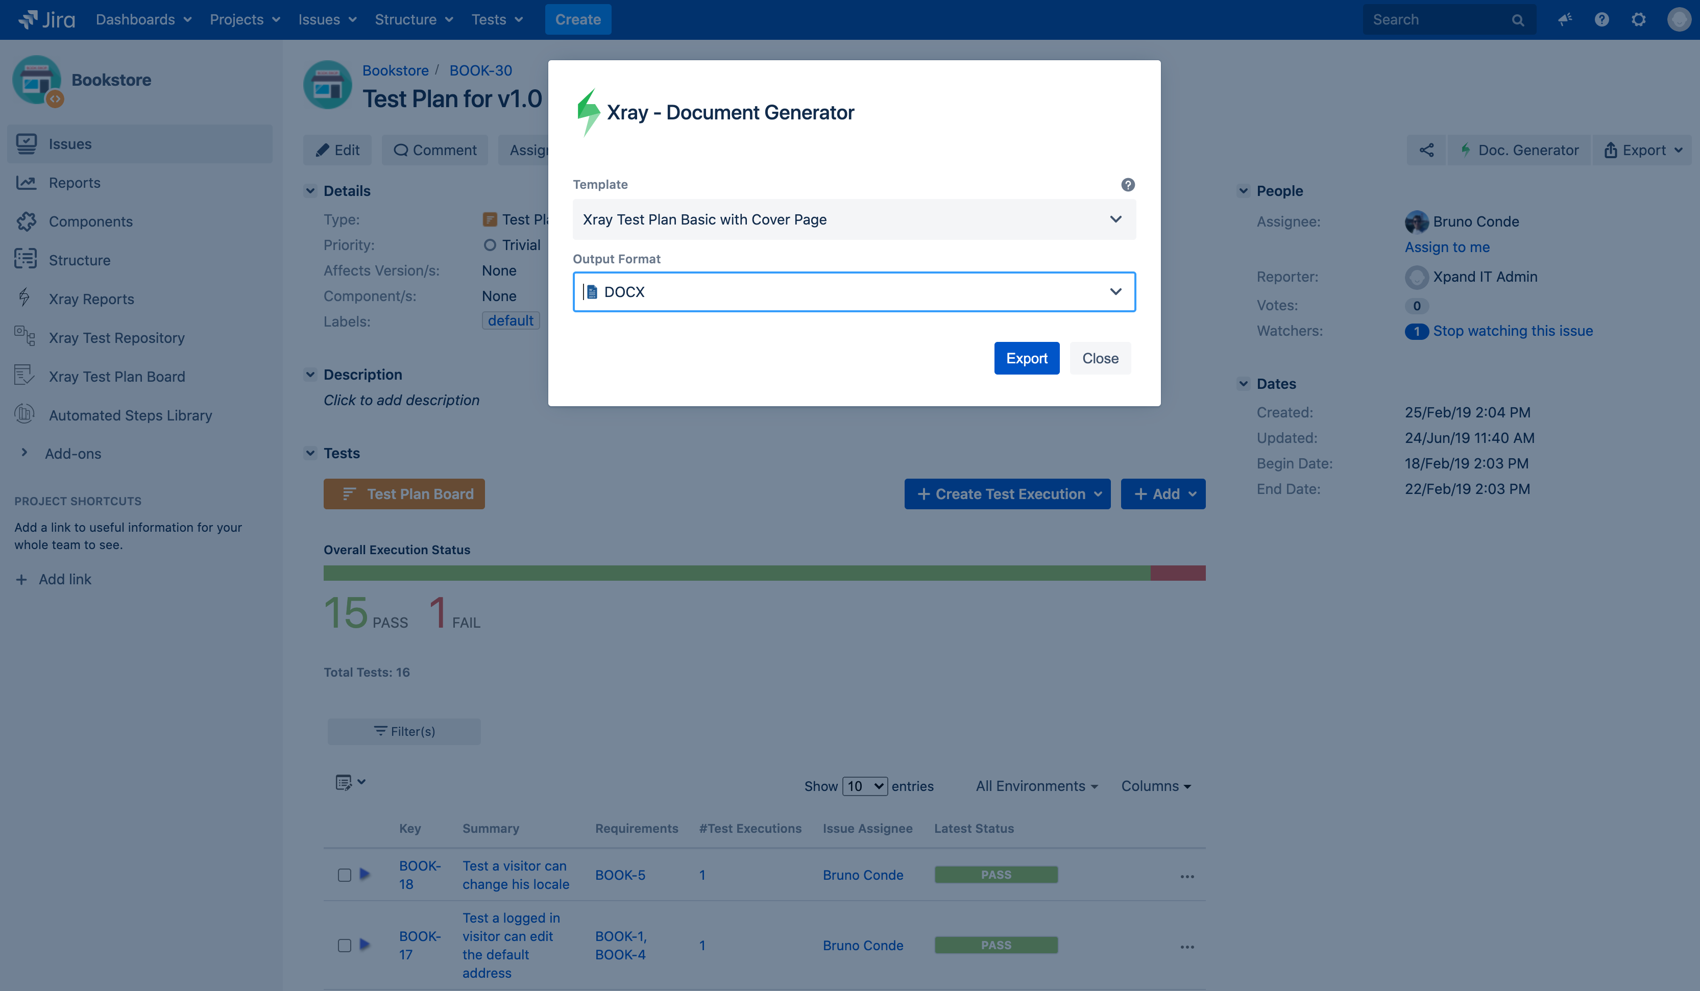The image size is (1700, 991).
Task: Close the Document Generator dialog
Action: [1100, 358]
